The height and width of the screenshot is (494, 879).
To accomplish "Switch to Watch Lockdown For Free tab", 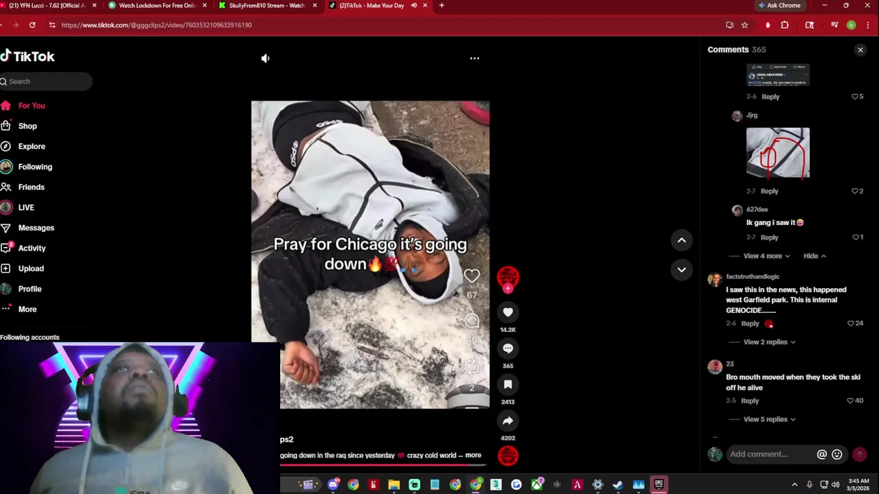I will tap(157, 5).
